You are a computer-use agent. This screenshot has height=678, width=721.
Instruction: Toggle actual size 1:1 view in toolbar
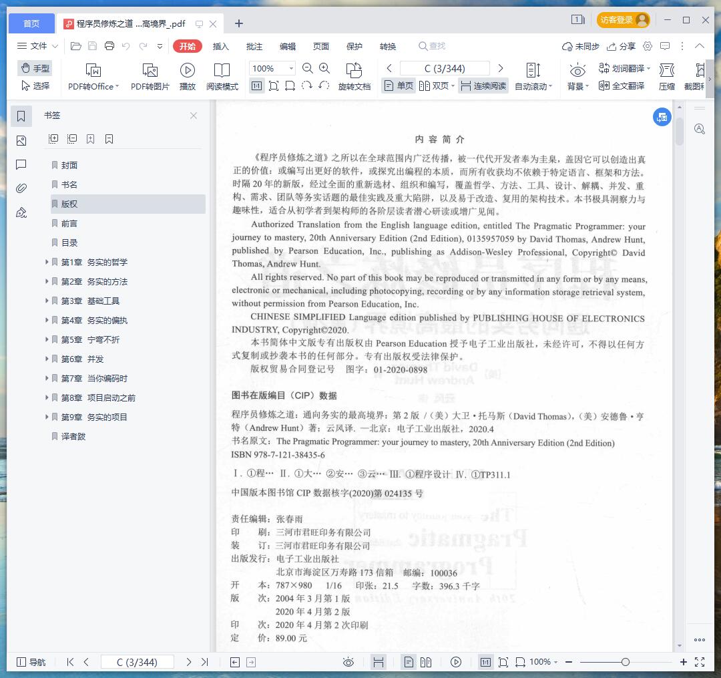(x=256, y=86)
